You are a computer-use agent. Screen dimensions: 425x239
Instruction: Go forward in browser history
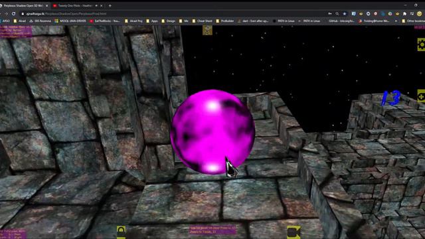(6, 13)
